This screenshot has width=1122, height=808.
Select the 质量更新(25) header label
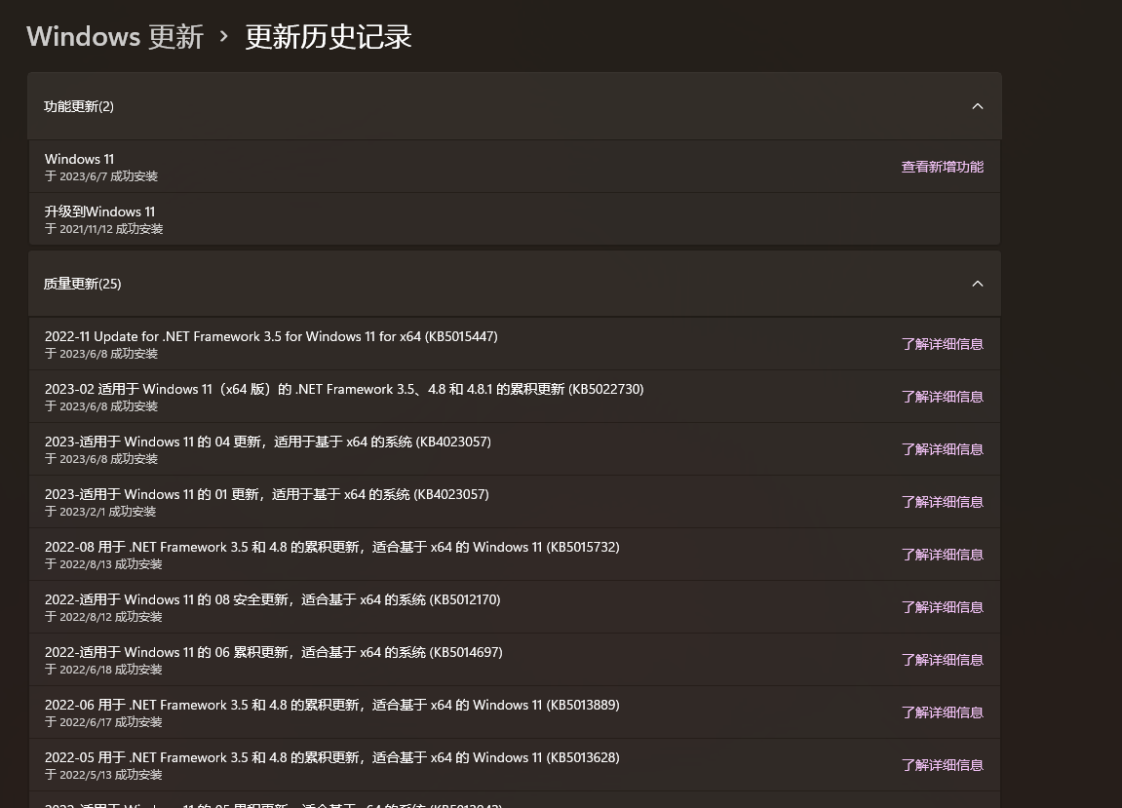[82, 284]
